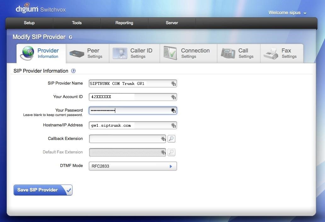Click the Default Fax Extension field
325x222 pixels.
(x=128, y=152)
